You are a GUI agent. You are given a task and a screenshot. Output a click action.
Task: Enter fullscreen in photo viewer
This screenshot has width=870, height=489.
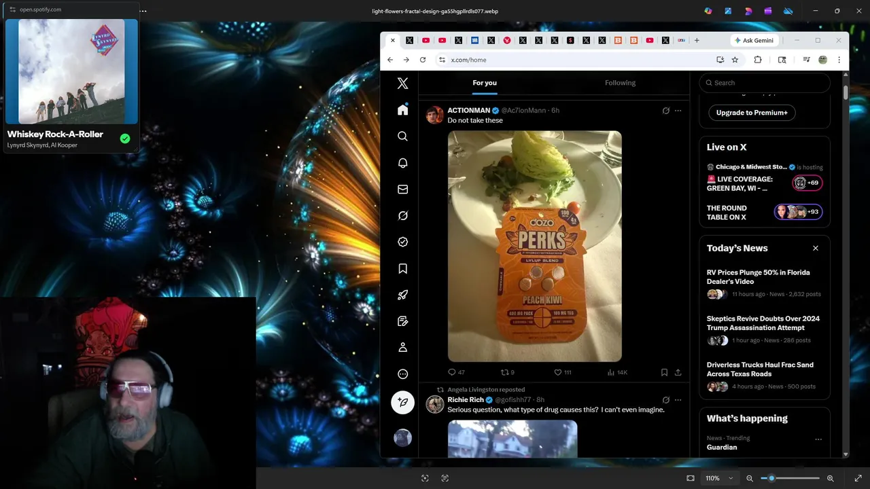(858, 478)
